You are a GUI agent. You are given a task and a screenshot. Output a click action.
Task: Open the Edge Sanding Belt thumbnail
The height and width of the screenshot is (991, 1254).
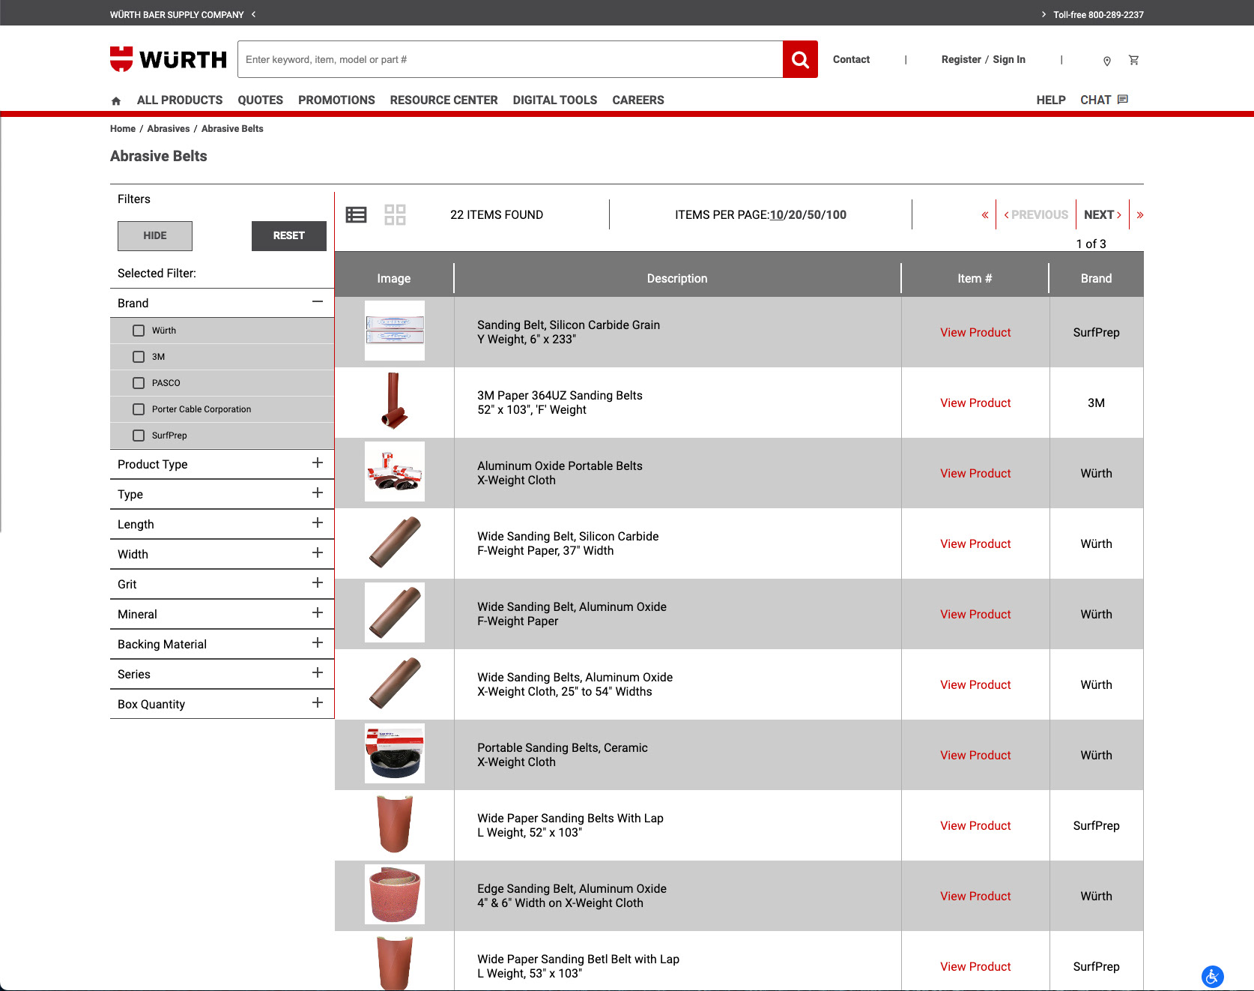tap(395, 895)
